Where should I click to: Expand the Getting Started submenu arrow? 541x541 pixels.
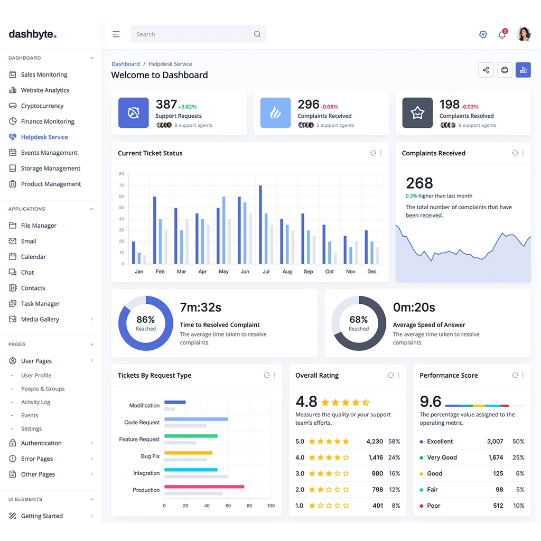92,516
